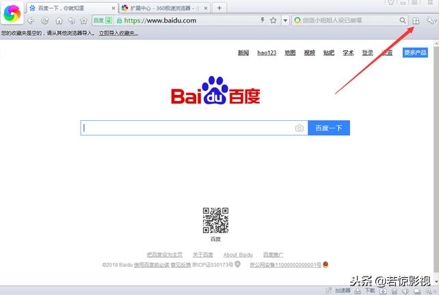Click 使用百度前必读 link
The width and height of the screenshot is (439, 295).
point(152,265)
